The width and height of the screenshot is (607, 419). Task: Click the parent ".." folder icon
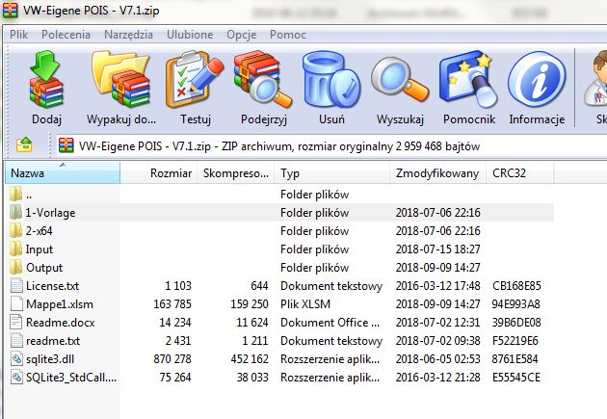15,194
